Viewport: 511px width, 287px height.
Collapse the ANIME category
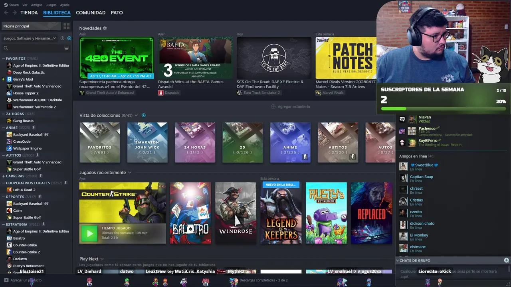(x=4, y=128)
